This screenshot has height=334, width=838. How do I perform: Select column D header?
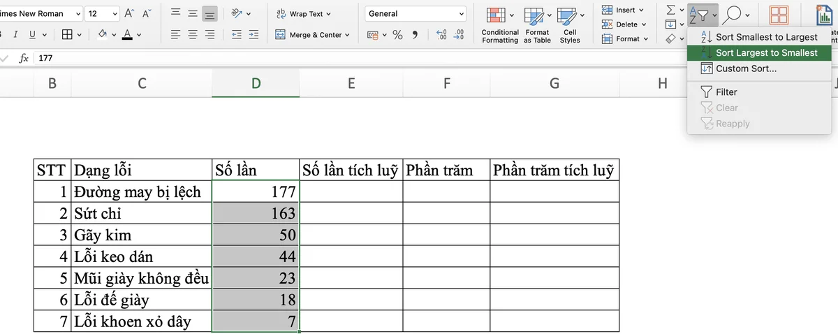click(x=256, y=84)
